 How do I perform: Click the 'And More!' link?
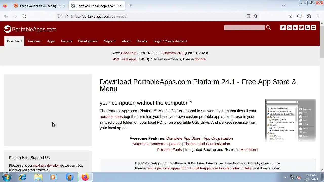pyautogui.click(x=250, y=150)
